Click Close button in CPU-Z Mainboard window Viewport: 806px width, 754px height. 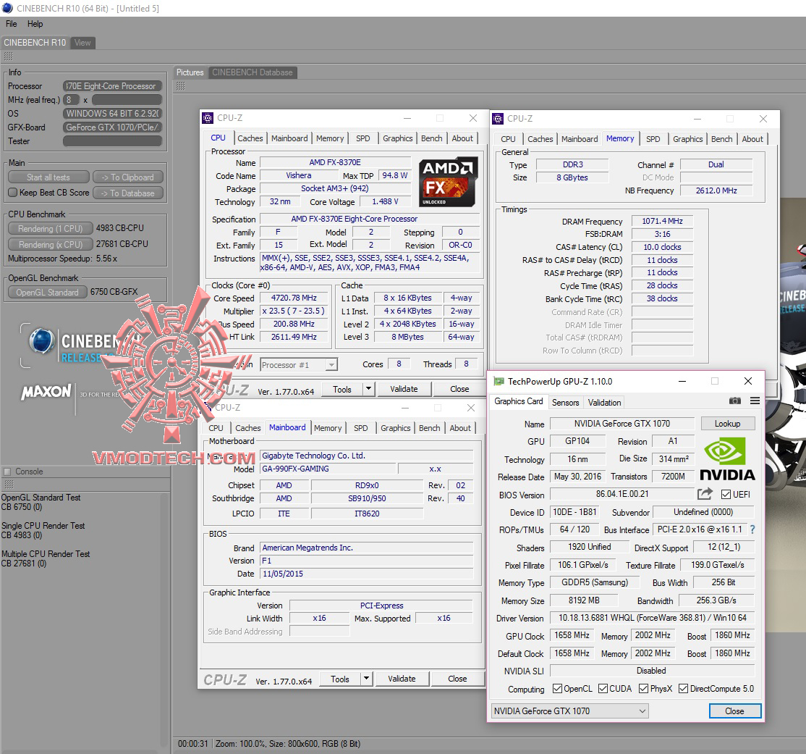tap(457, 679)
